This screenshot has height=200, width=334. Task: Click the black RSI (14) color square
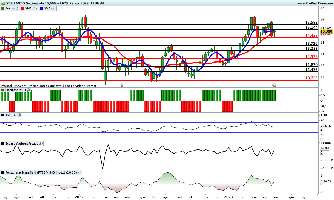(x=3, y=115)
